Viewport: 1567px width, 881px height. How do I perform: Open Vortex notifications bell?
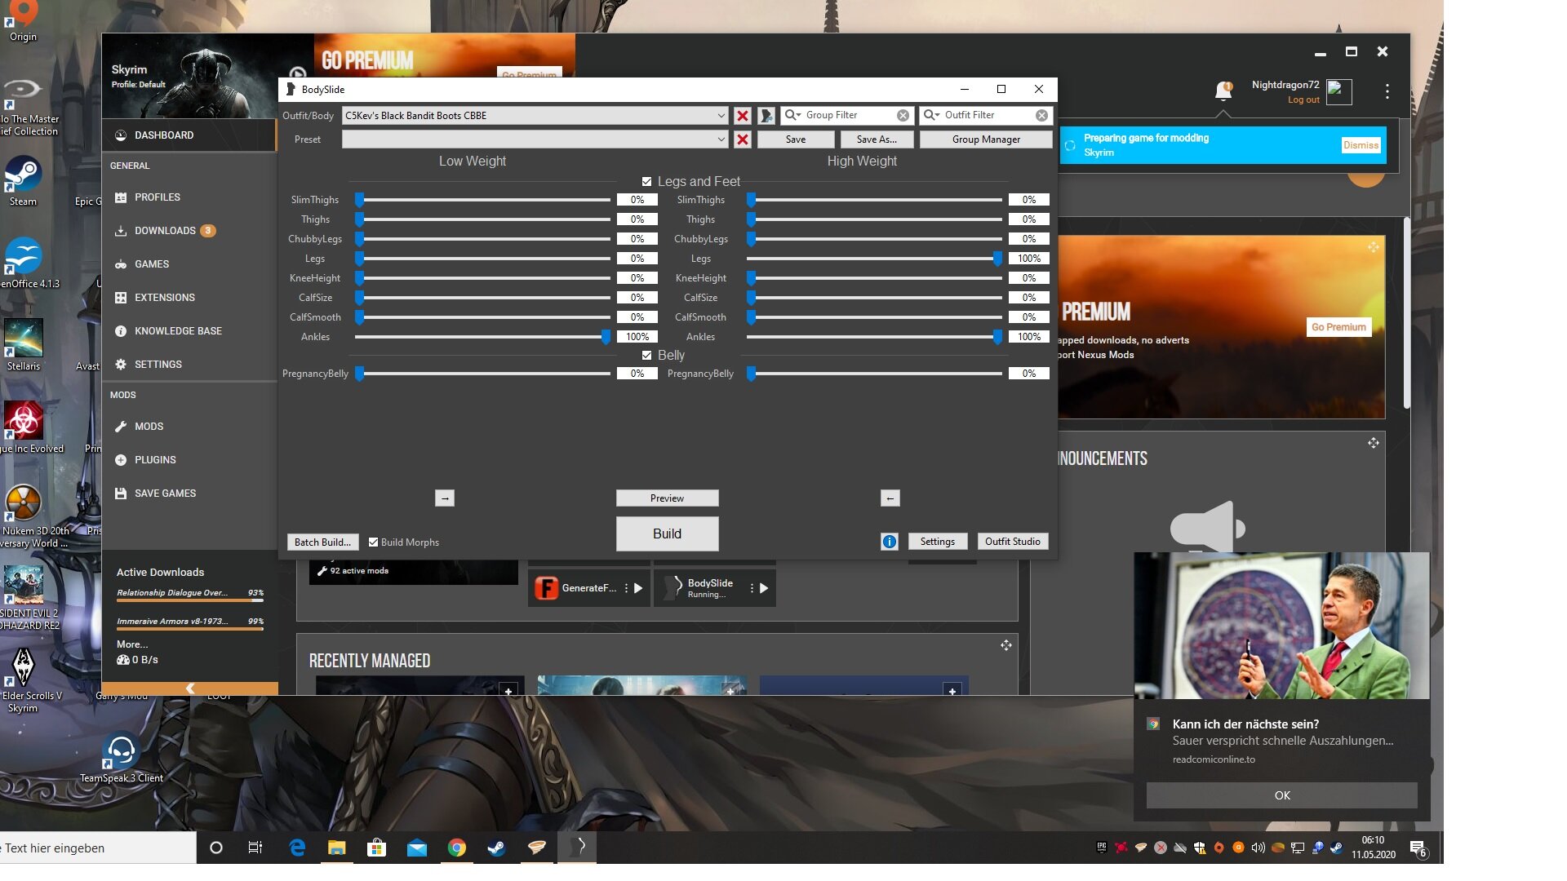pos(1223,91)
